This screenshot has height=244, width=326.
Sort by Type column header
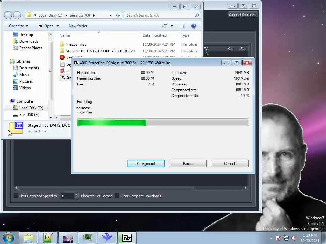[185, 35]
